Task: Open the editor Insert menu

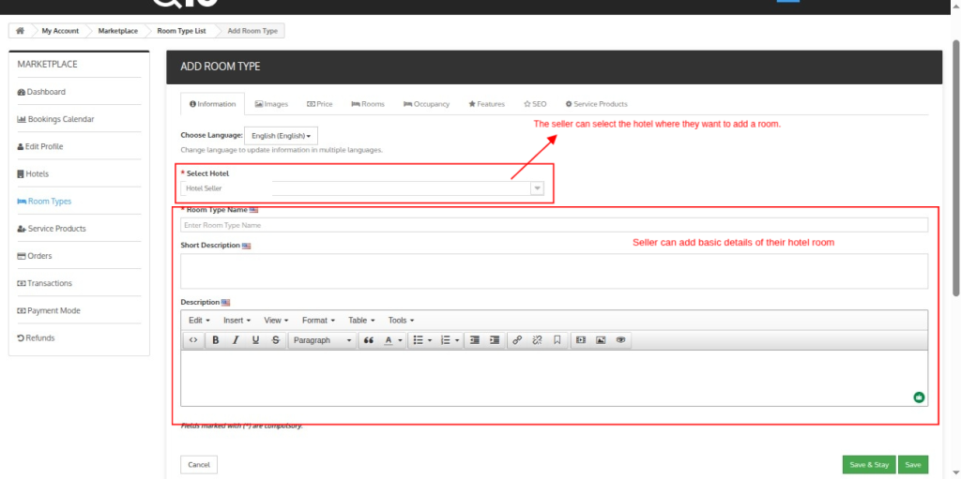Action: (x=236, y=321)
